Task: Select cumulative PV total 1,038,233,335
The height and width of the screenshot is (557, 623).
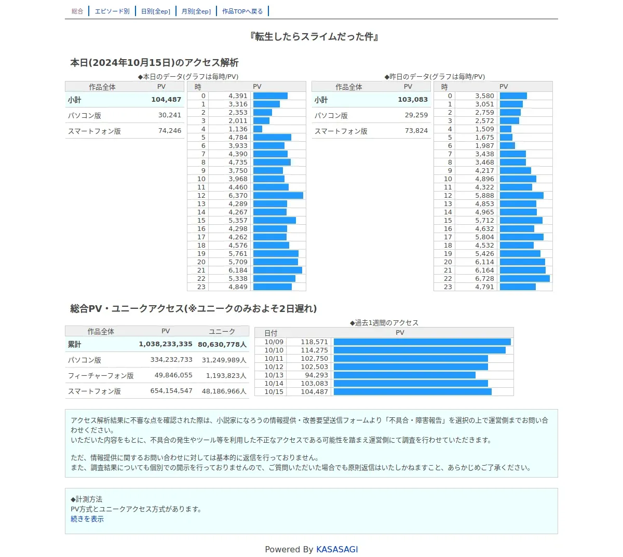Action: click(x=166, y=344)
